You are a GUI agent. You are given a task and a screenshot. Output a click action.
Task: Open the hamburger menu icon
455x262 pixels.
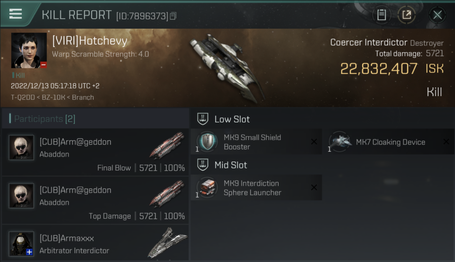[15, 14]
